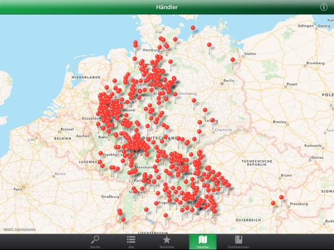Tap the Brüssel city label
Viewport: 334px width, 250px height.
[67, 129]
